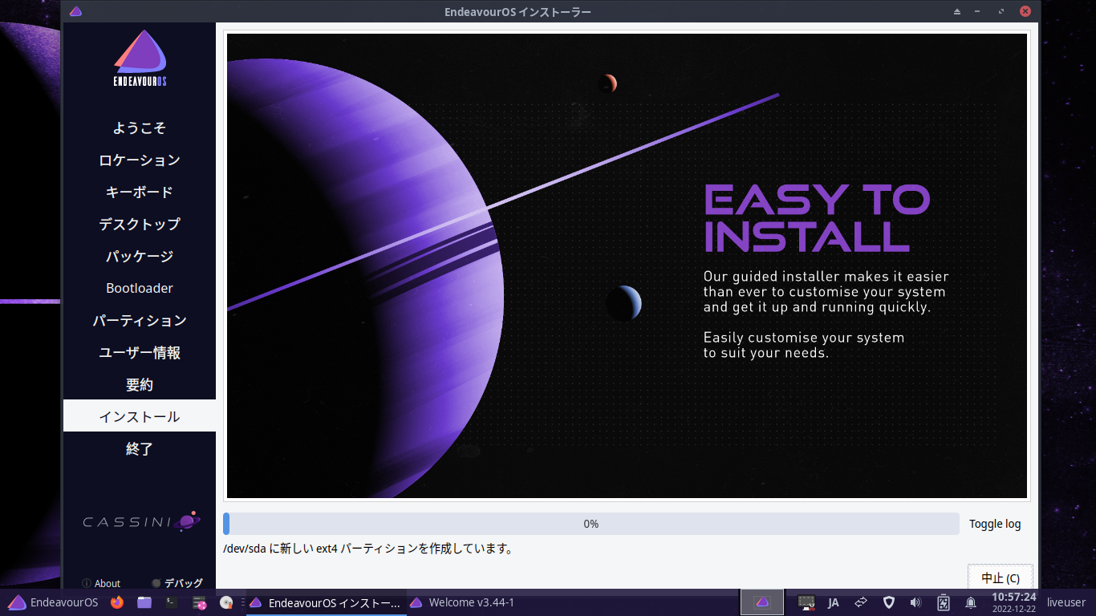Open the EndeavourOS application menu
The width and height of the screenshot is (1096, 616).
coord(53,602)
